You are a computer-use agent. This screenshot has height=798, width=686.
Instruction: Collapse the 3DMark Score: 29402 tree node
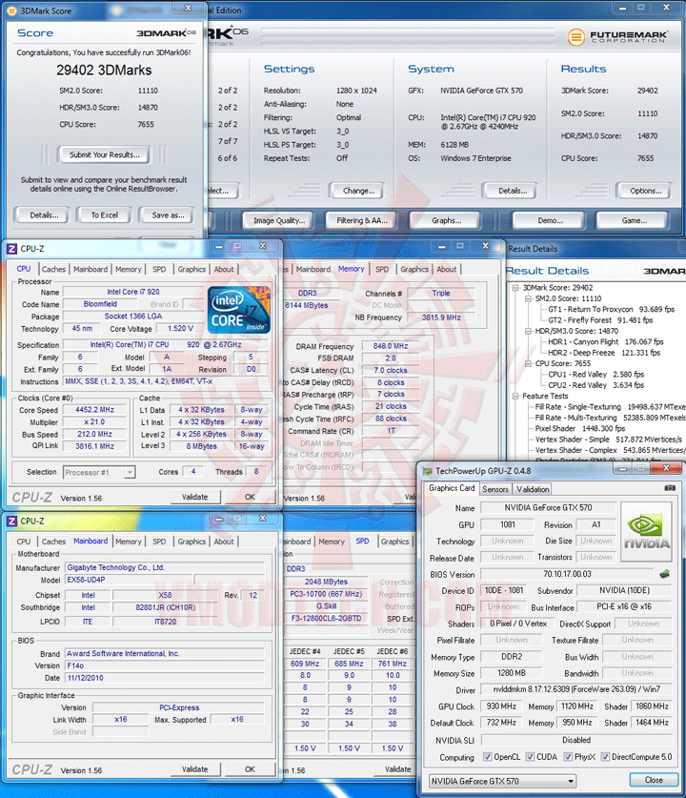(515, 288)
